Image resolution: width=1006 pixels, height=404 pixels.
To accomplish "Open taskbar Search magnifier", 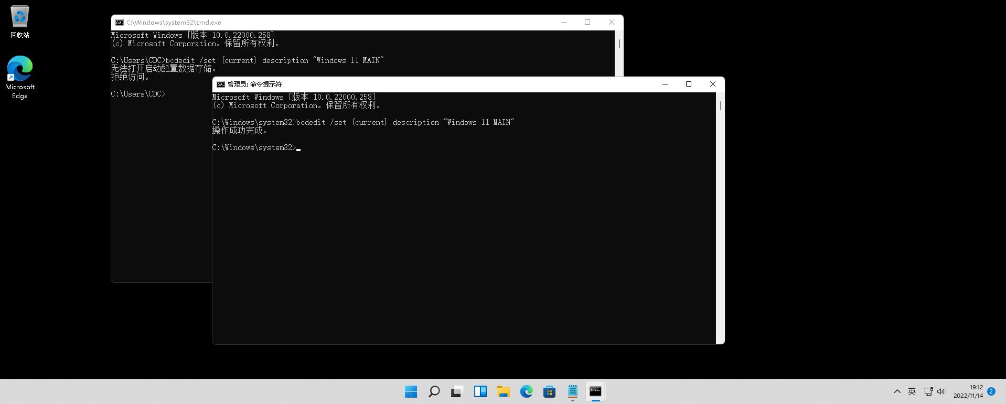I will (x=434, y=391).
